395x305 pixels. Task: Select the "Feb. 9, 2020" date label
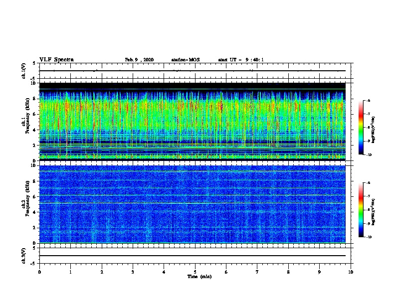click(139, 60)
